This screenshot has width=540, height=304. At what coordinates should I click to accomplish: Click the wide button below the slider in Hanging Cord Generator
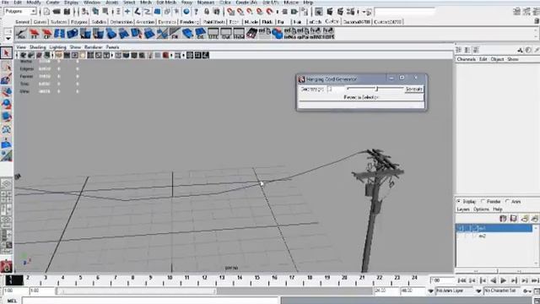[361, 98]
